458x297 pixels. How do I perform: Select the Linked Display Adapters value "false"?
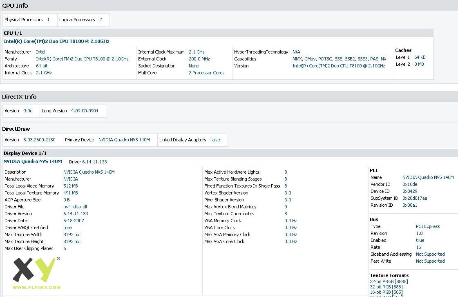pyautogui.click(x=215, y=140)
